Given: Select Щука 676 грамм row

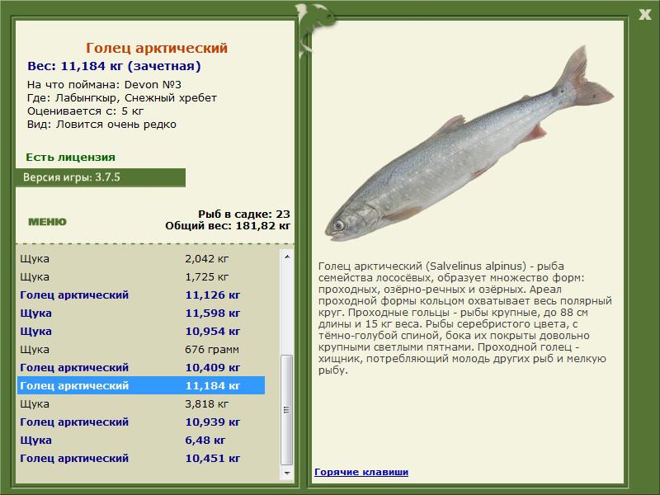Looking at the screenshot, I should [x=141, y=349].
